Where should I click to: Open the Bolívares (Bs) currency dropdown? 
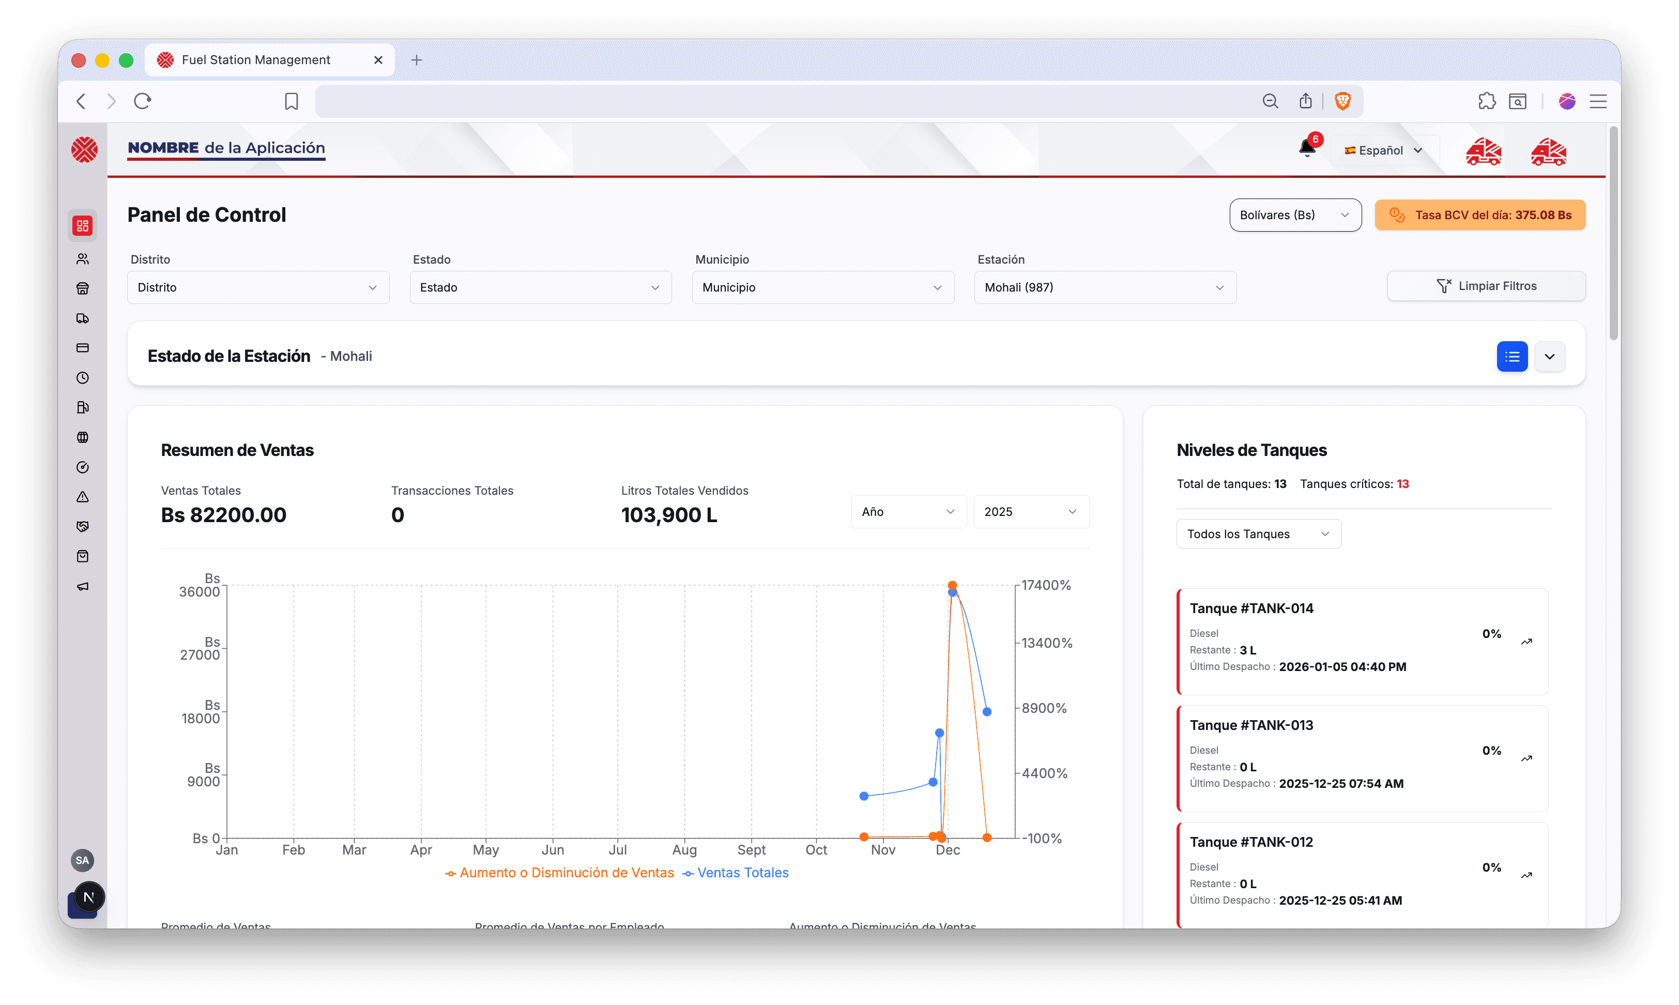(1295, 215)
